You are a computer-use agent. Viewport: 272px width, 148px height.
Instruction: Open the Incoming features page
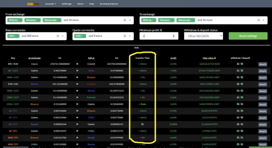pos(109,4)
